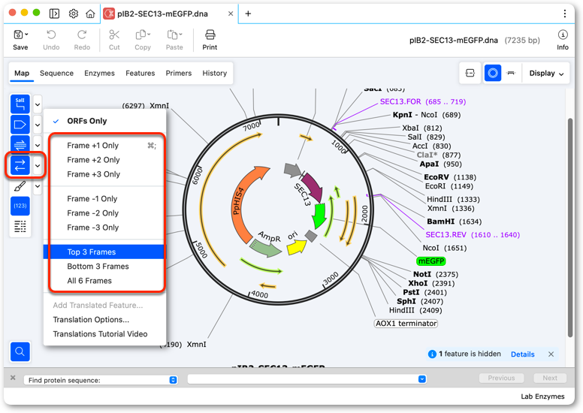
Task: Open a new tab with plus icon
Action: pos(248,14)
